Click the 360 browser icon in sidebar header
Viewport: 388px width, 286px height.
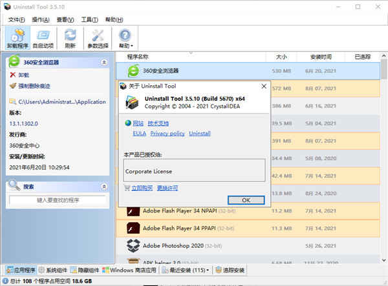click(x=14, y=61)
